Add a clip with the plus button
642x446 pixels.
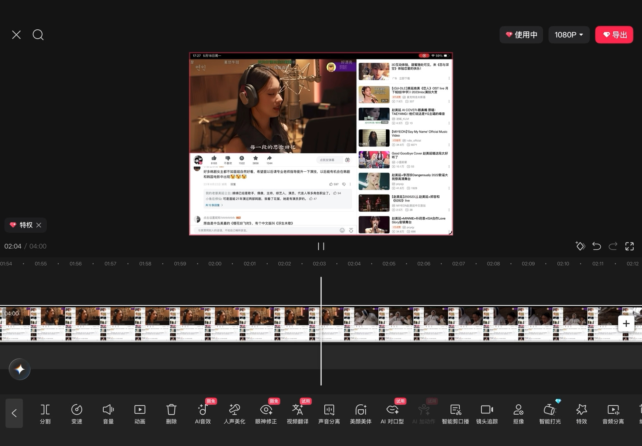[x=626, y=323]
